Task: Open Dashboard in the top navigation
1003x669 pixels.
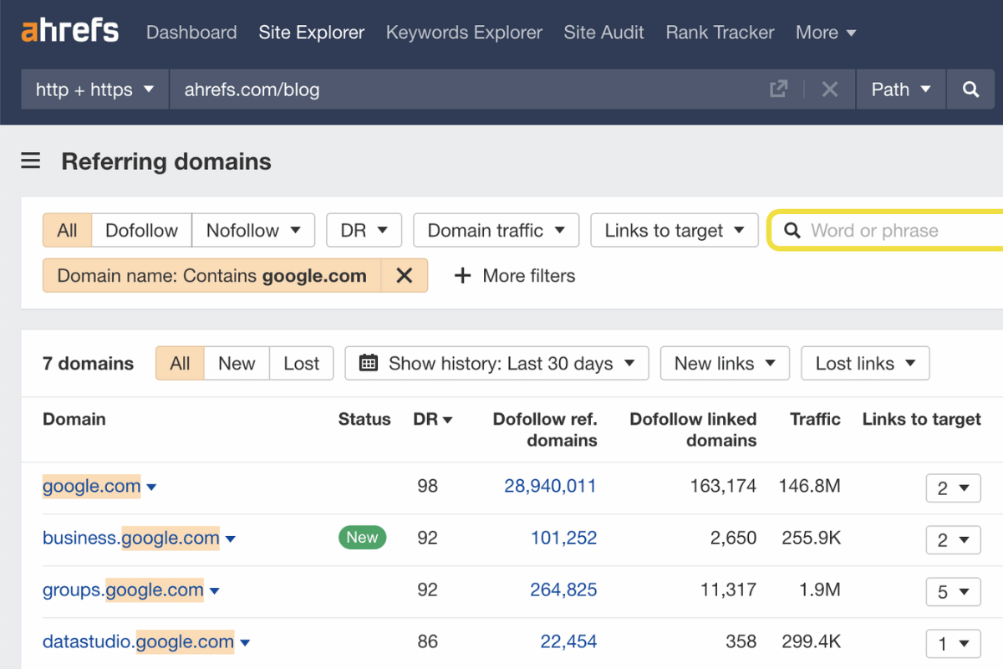Action: pyautogui.click(x=191, y=33)
